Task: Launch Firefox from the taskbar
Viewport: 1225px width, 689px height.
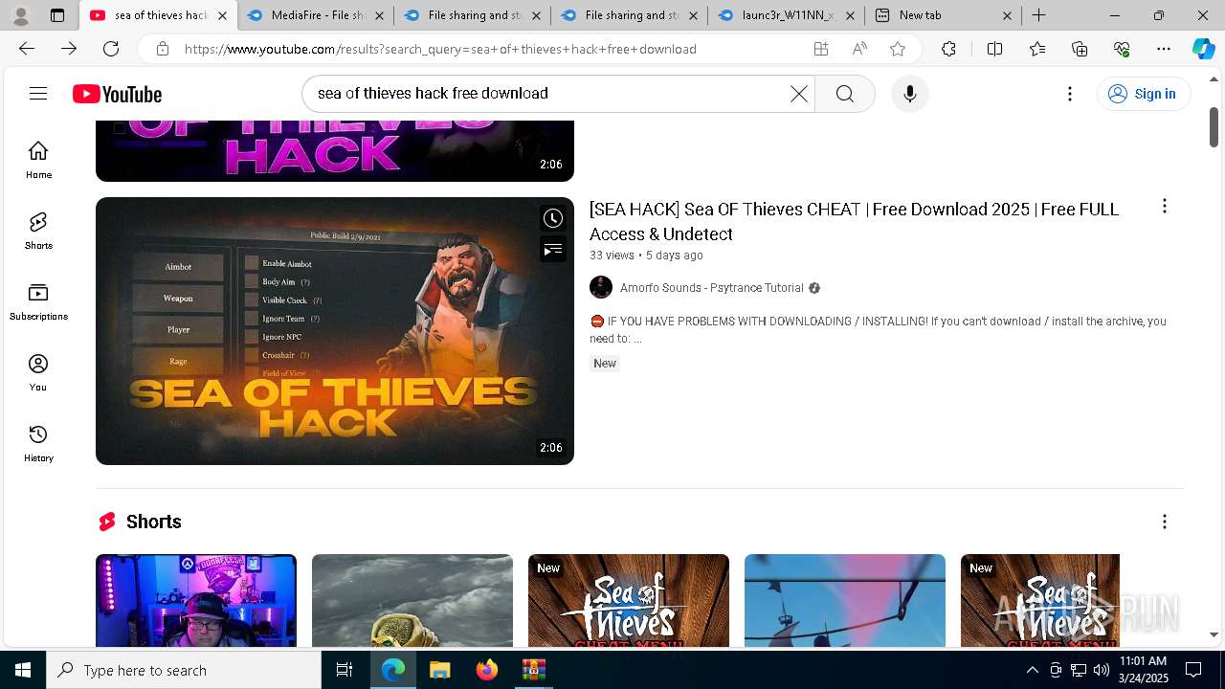Action: click(x=486, y=670)
